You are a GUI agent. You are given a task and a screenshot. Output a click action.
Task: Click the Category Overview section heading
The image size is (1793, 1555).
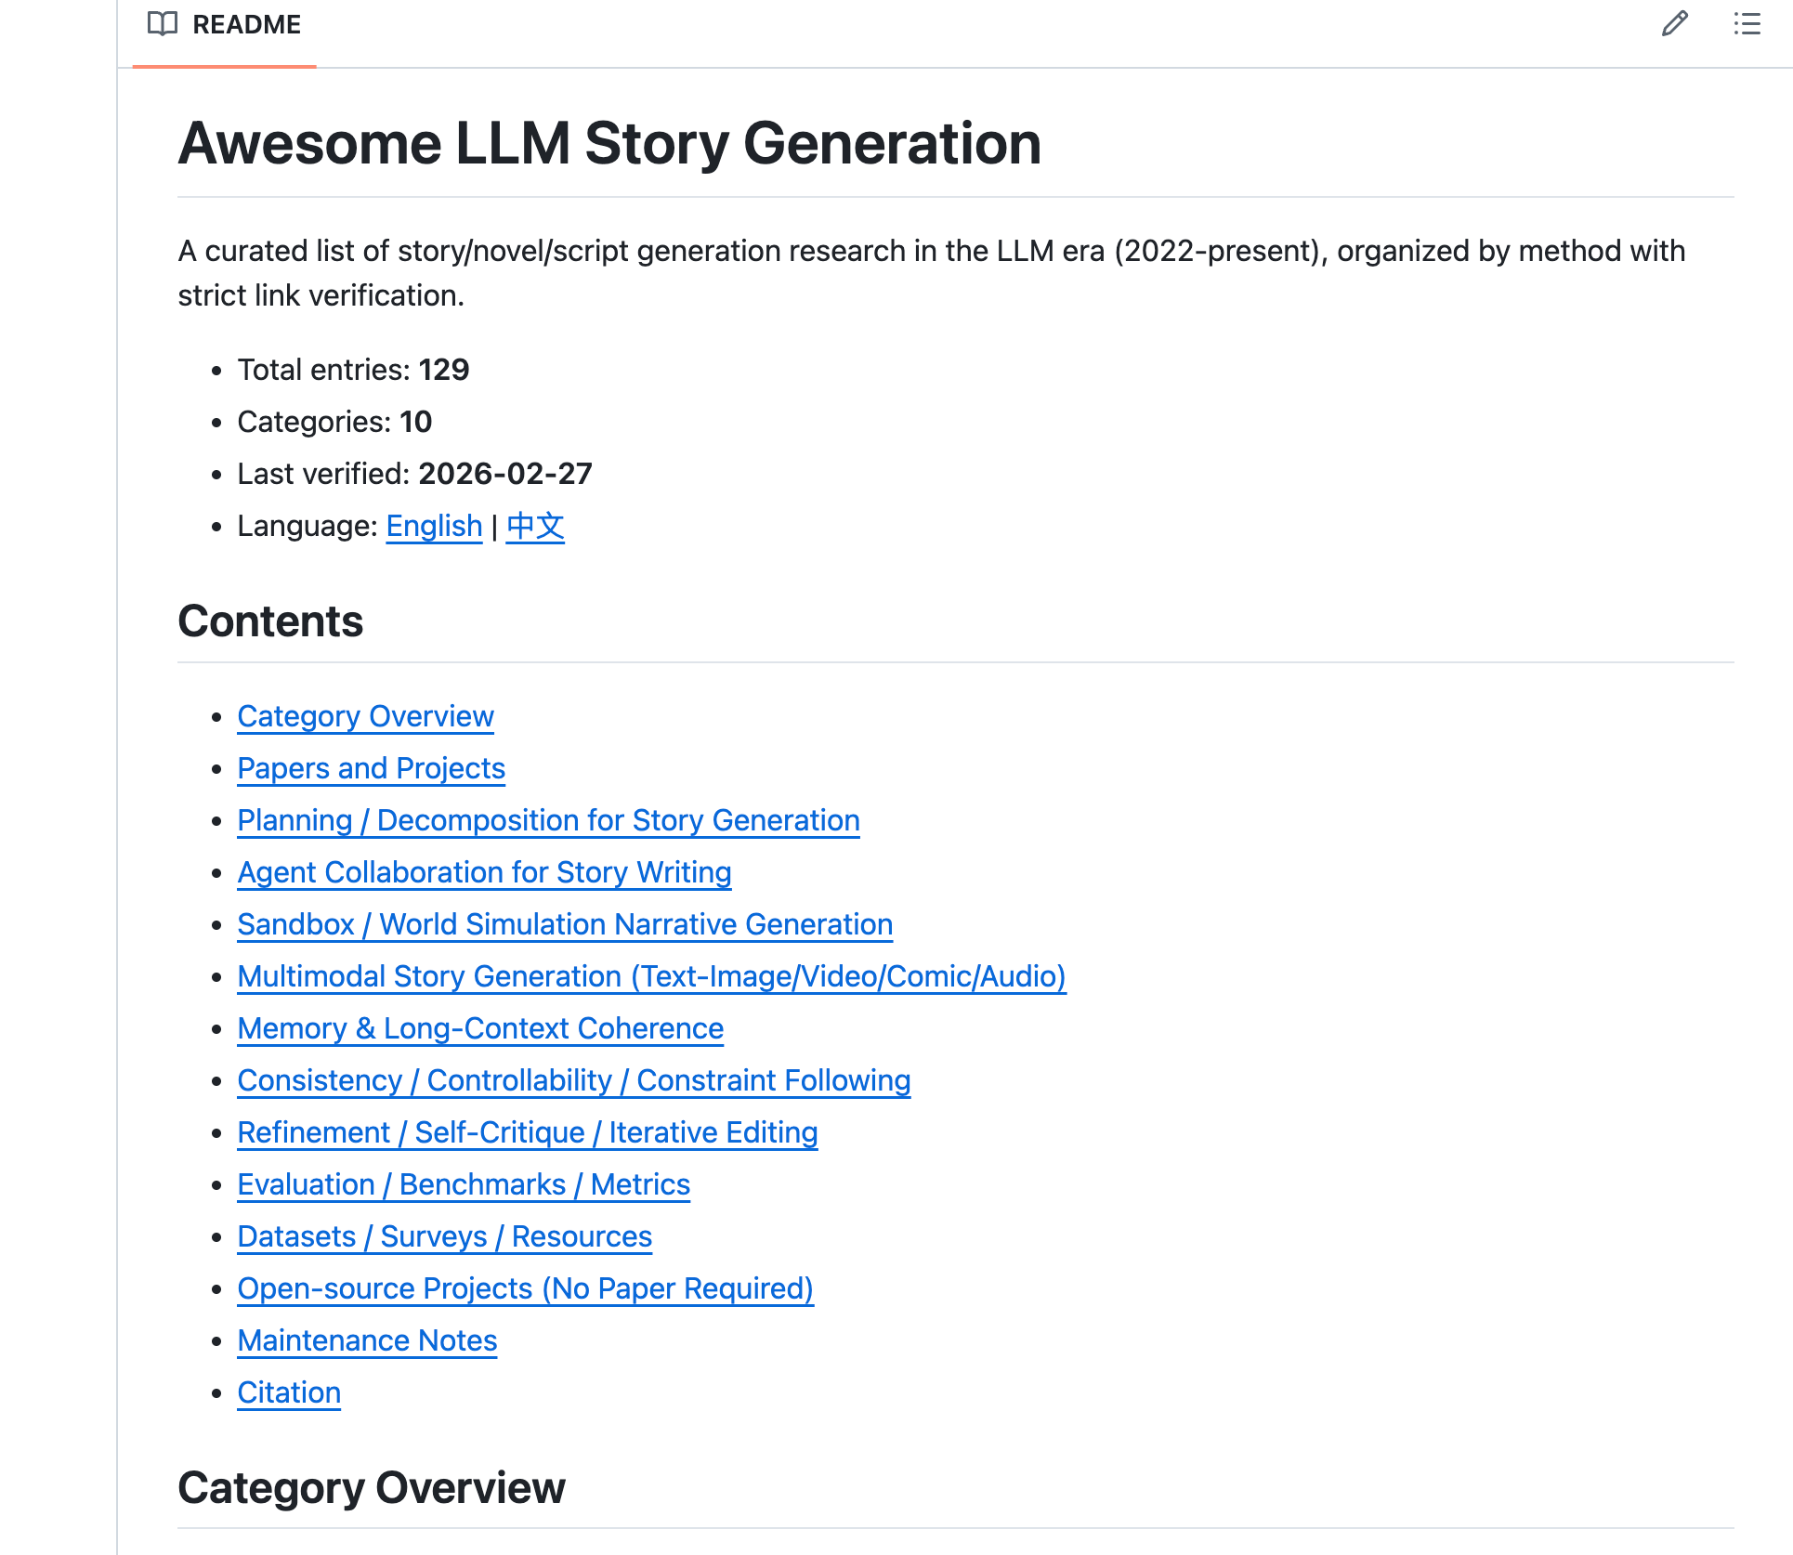372,1487
